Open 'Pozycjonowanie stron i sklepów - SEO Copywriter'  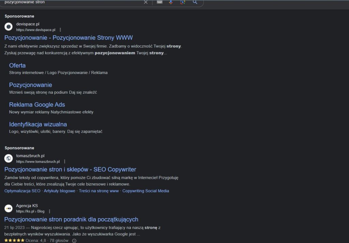coord(70,169)
